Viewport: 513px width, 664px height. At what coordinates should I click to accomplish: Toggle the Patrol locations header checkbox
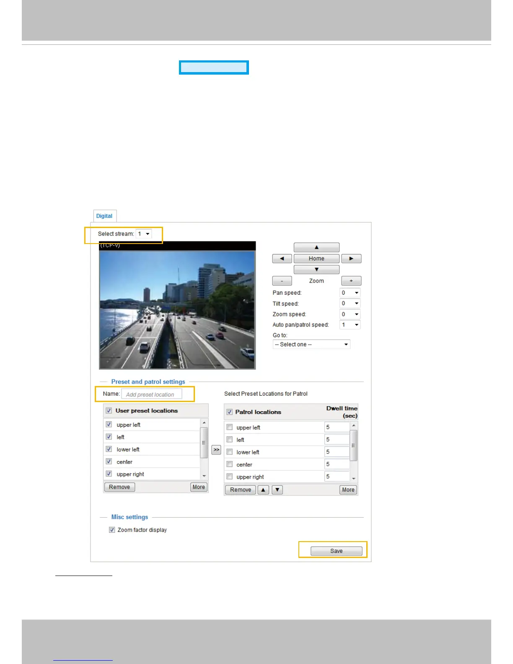[x=230, y=412]
